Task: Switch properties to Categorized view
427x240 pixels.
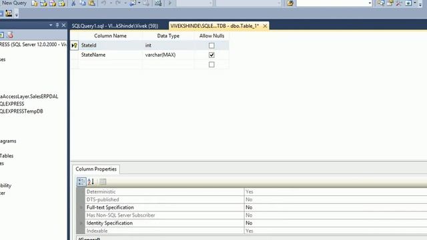Action: [x=81, y=182]
